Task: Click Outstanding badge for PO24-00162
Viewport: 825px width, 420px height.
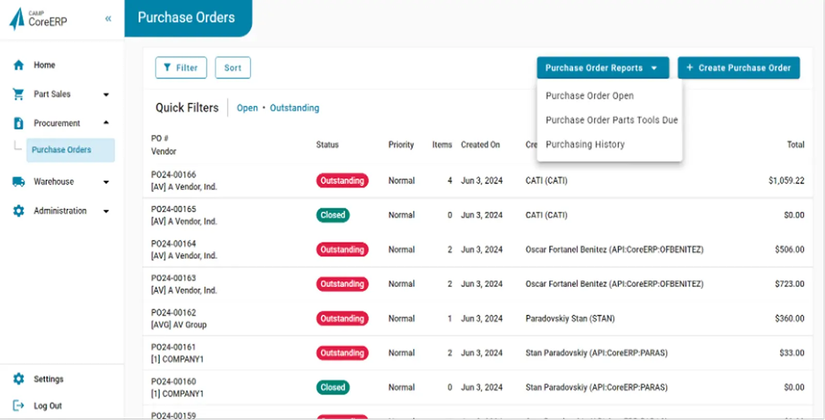Action: pos(342,319)
